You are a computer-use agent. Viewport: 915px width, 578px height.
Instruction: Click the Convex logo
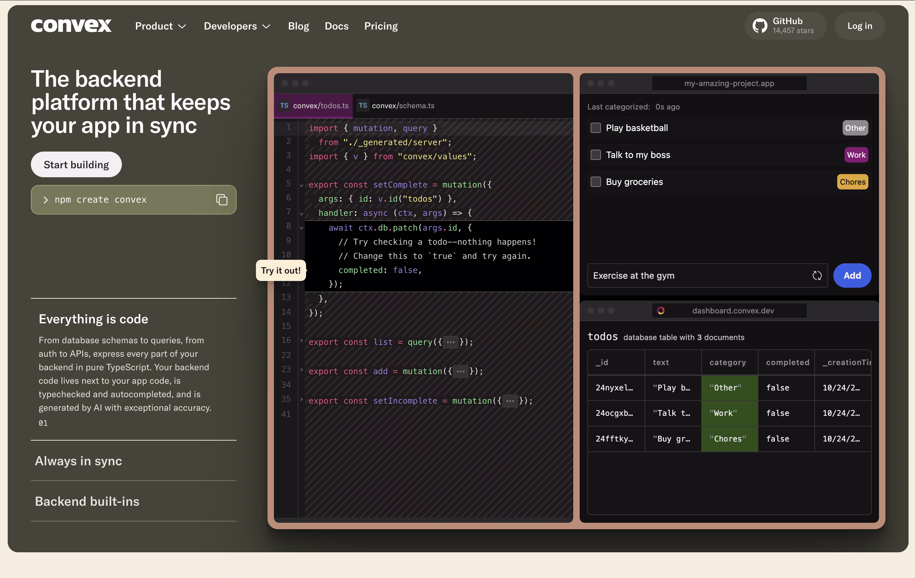[71, 26]
